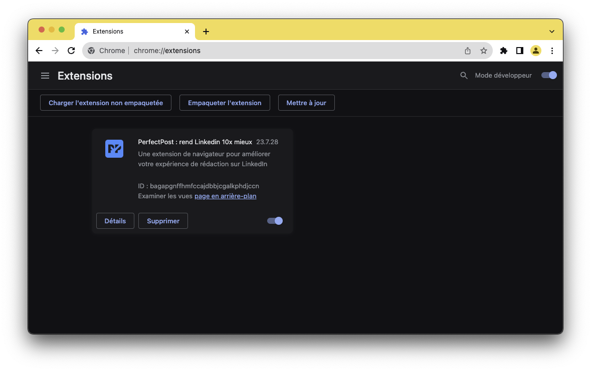Click the PerfectPost extension description text
The height and width of the screenshot is (371, 591).
(204, 159)
